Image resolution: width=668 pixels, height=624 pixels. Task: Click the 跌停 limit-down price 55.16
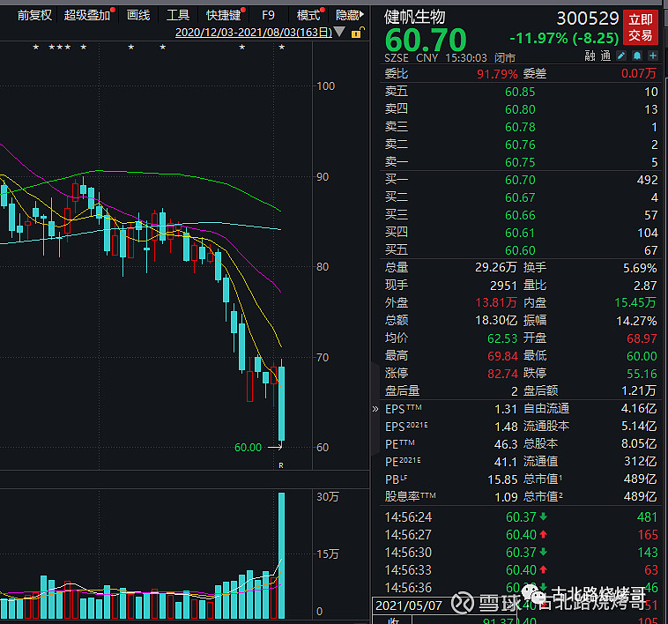tap(642, 374)
